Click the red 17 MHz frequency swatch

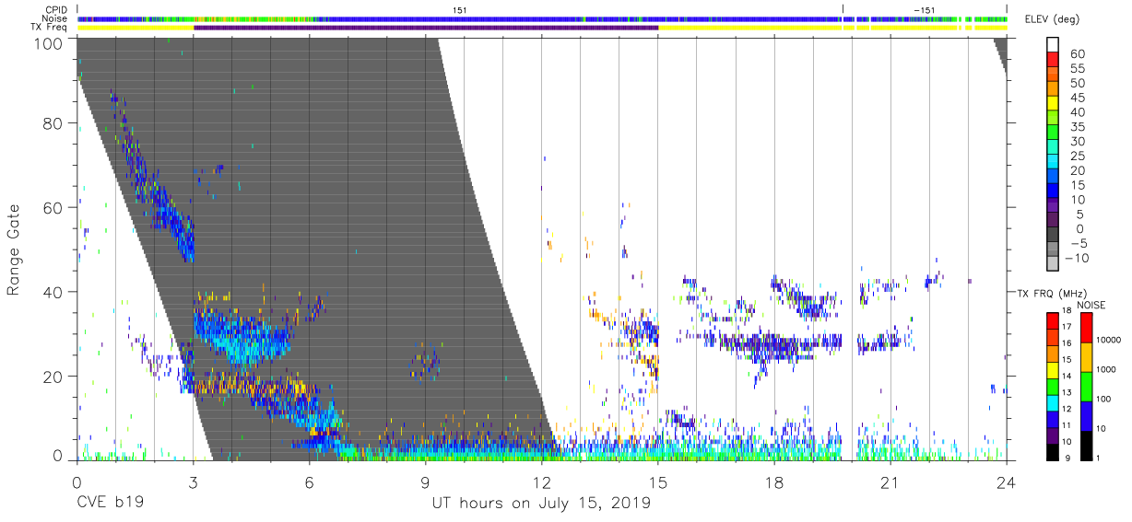pos(1054,321)
